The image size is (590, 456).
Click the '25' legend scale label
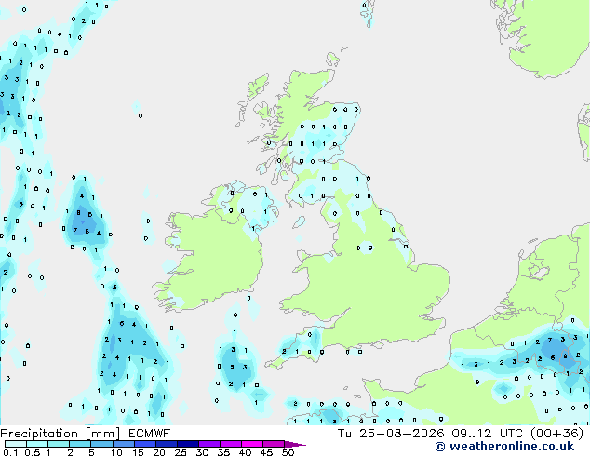point(181,452)
